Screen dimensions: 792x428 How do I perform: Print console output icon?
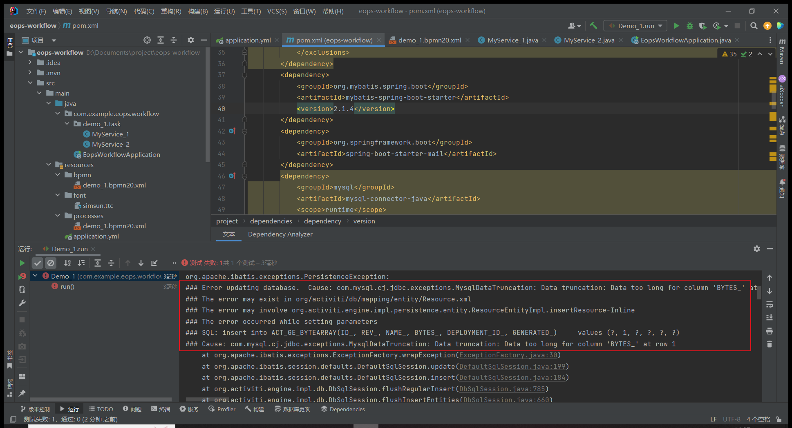coord(770,331)
